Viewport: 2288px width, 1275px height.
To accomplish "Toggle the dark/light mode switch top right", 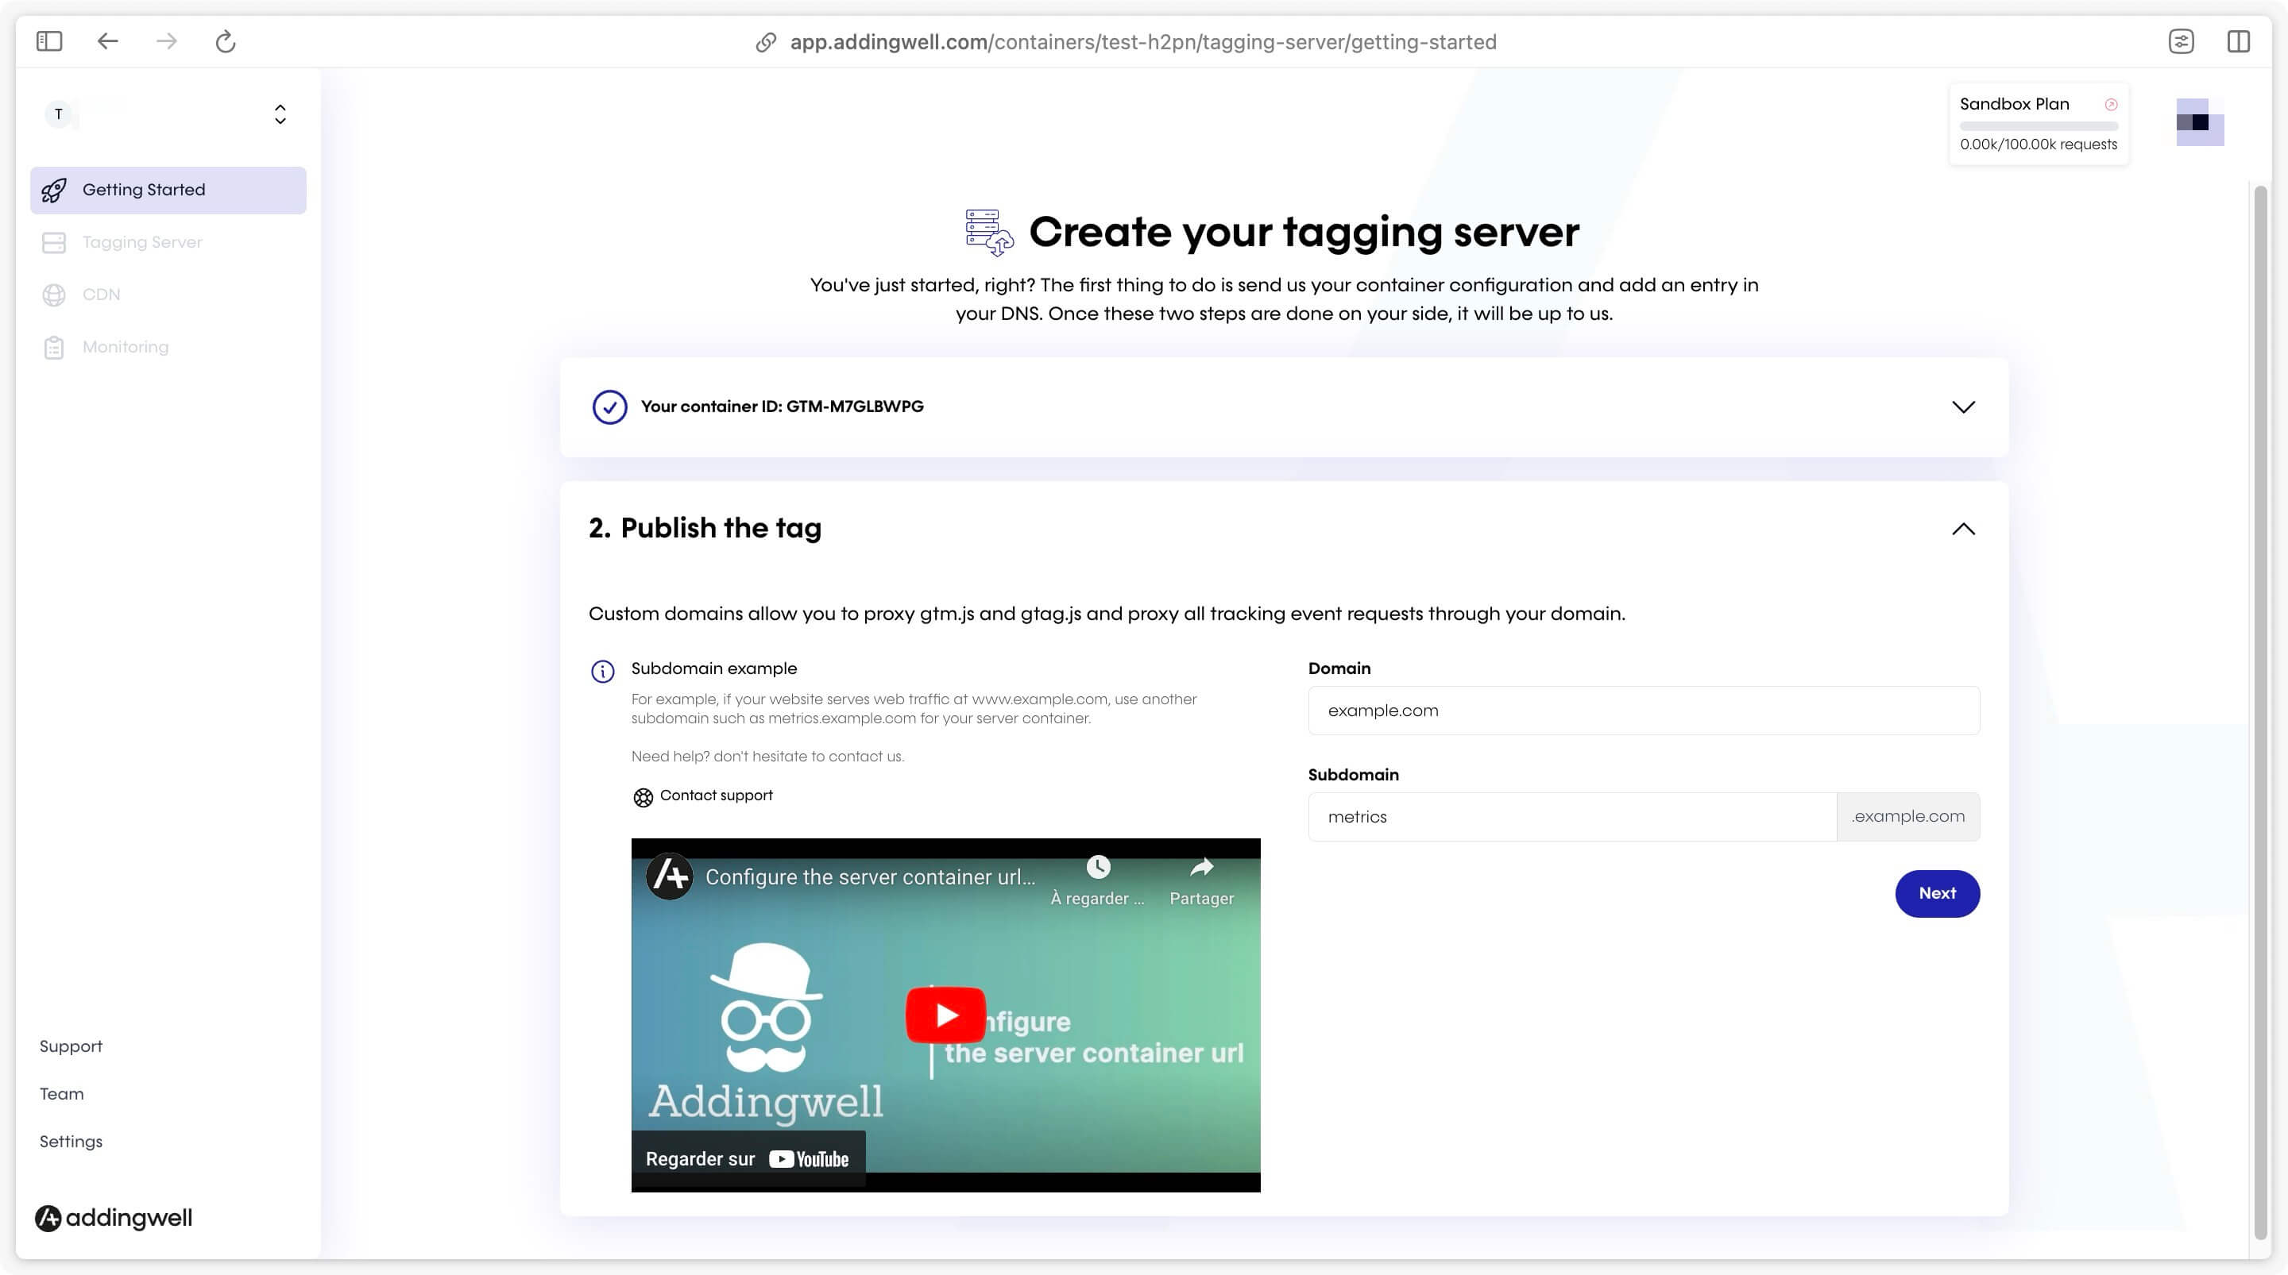I will 2198,121.
